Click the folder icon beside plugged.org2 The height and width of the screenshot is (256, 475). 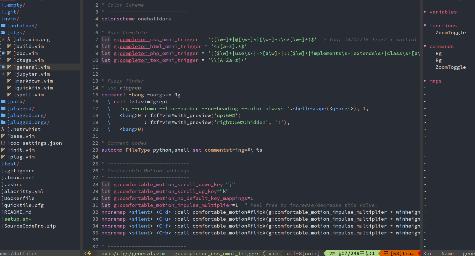click(3, 122)
